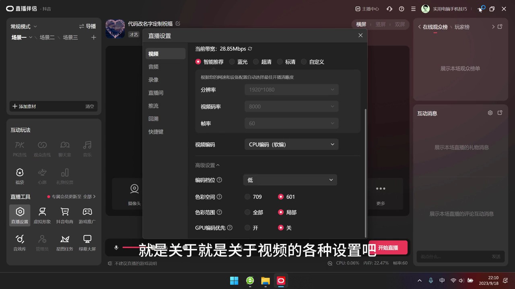Refresh the current bandwidth reading
Screen dimensions: 515x289
pos(250,49)
